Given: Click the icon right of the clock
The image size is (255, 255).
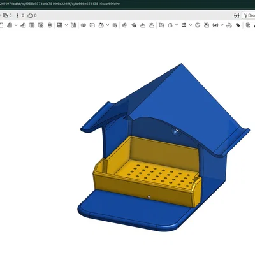Looking at the screenshot, I should [x=207, y=25].
